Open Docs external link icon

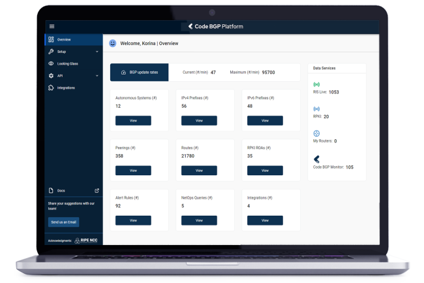(x=97, y=191)
